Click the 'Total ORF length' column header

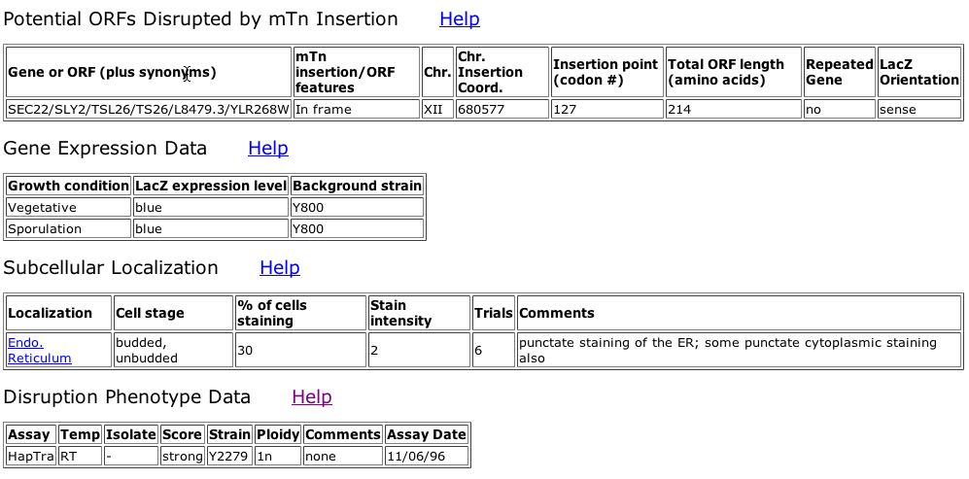734,72
